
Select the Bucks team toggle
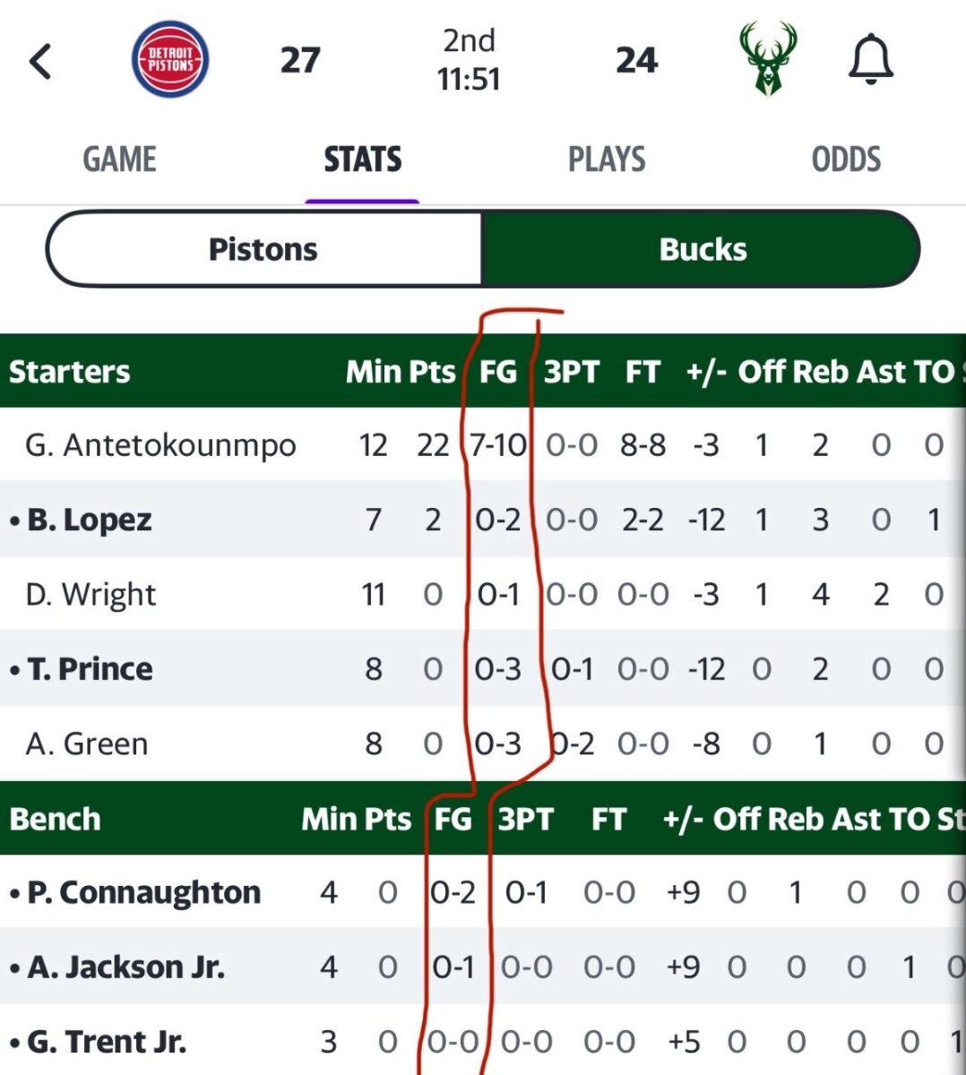click(702, 249)
